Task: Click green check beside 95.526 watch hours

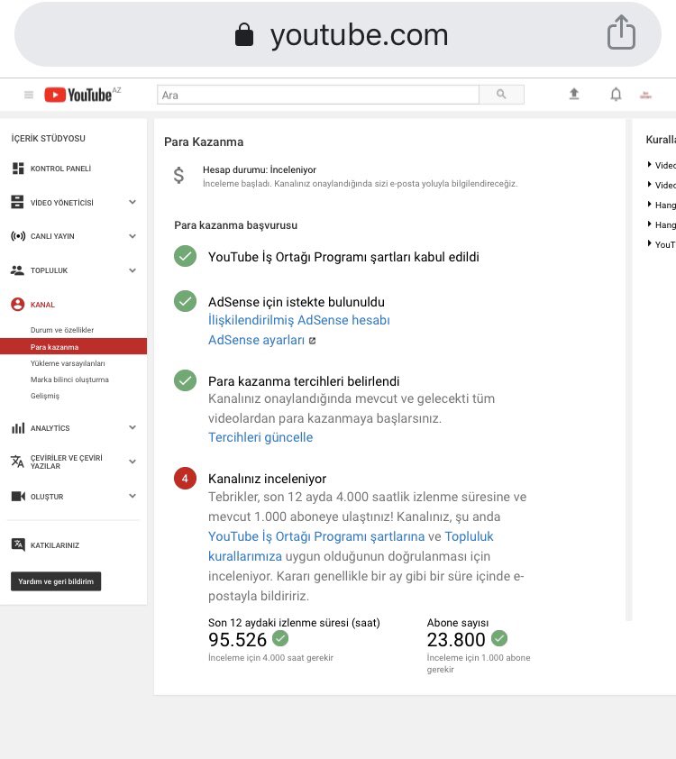Action: (280, 638)
